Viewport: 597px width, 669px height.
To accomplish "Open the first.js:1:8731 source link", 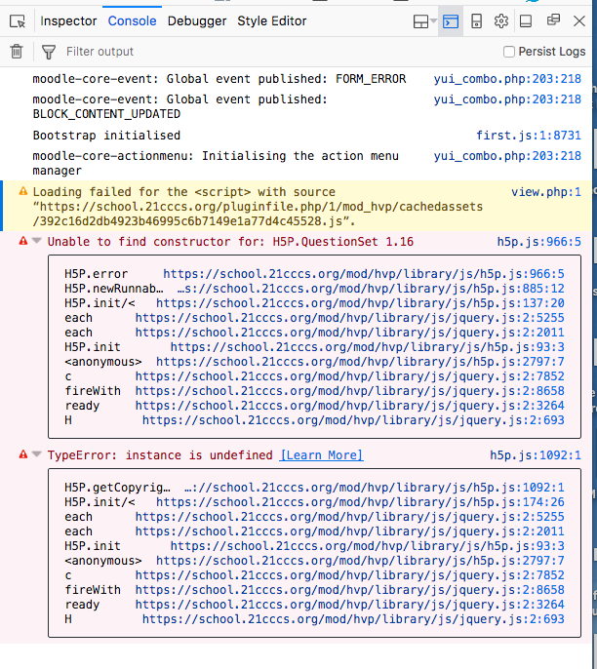I will (x=529, y=136).
